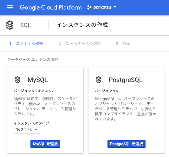Click the MySQL を選択 button
This screenshot has width=169, height=157.
tap(45, 144)
